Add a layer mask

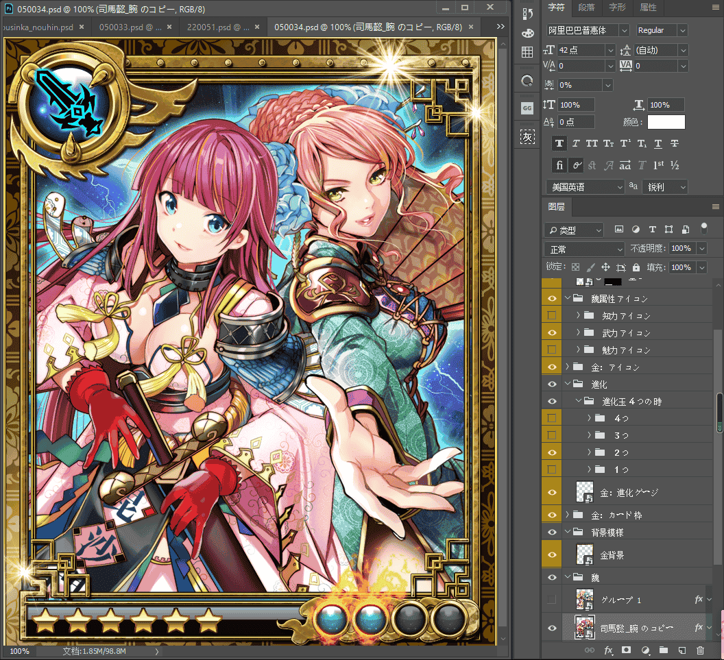tap(626, 650)
